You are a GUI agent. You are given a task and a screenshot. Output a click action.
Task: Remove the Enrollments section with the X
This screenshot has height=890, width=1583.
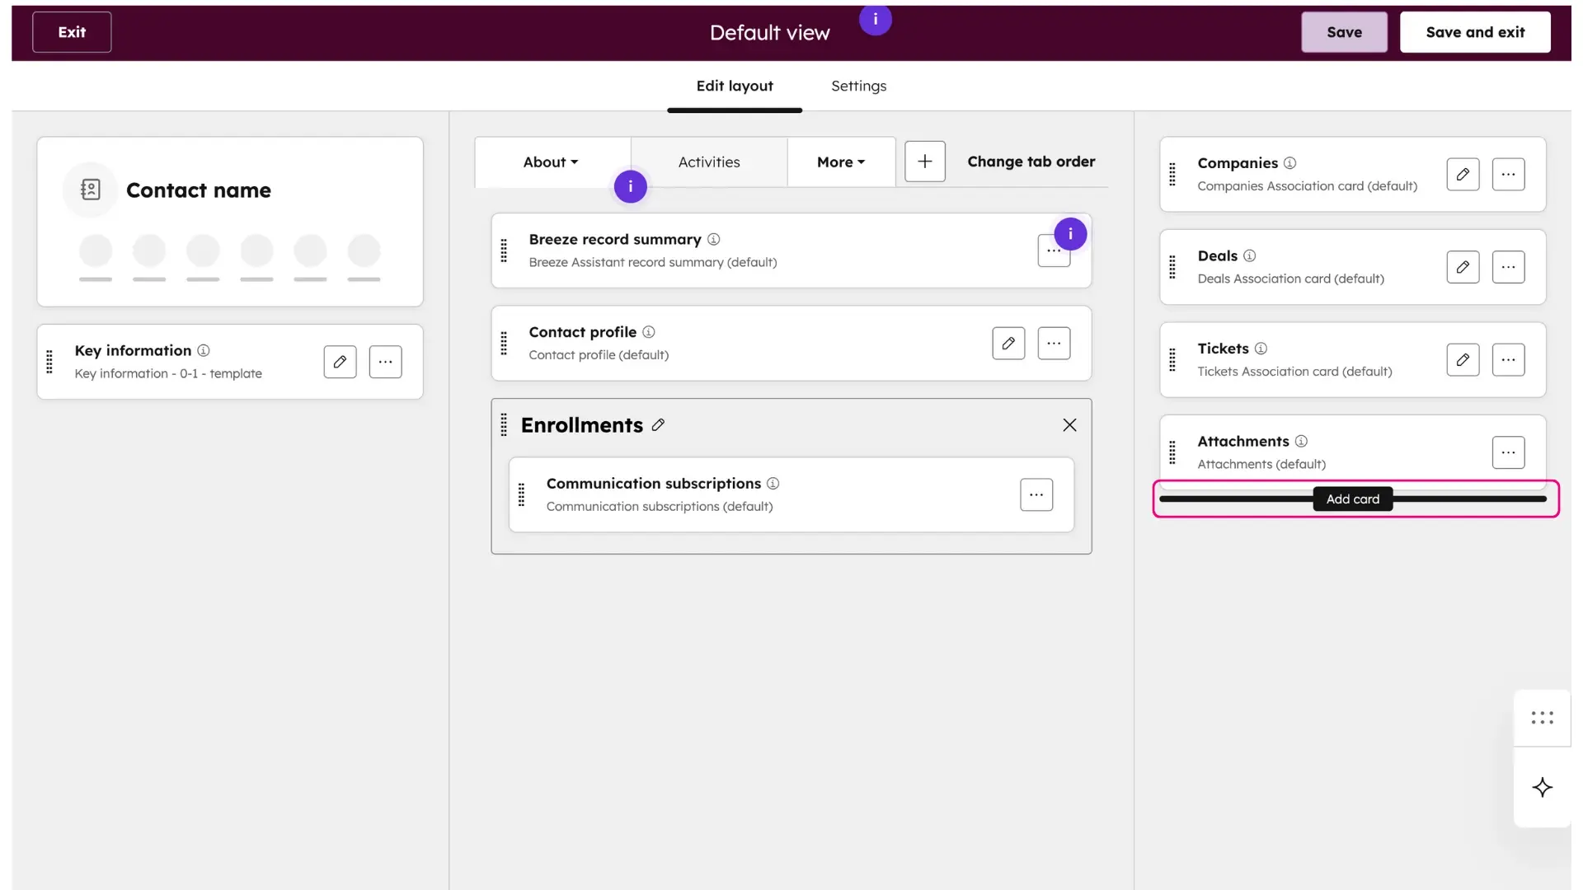coord(1069,424)
